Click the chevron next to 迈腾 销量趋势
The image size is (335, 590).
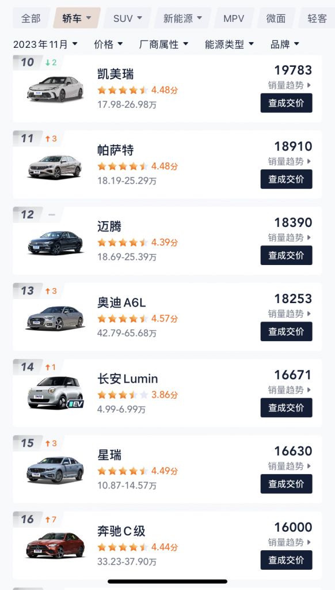[308, 239]
